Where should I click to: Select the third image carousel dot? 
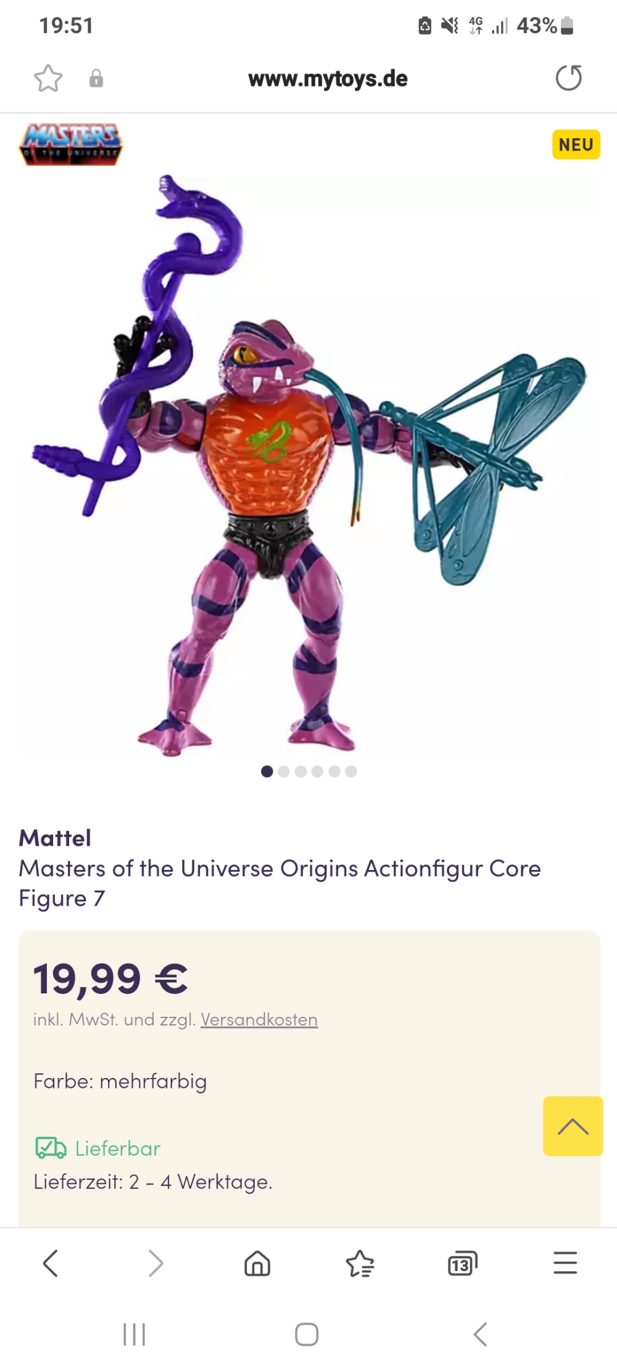[300, 771]
